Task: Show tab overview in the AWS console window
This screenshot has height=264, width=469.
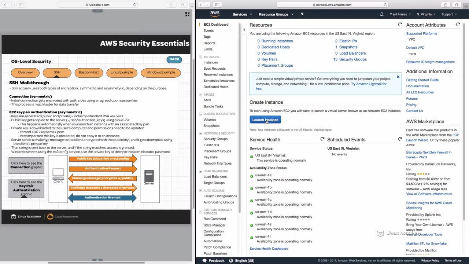Action: click(x=457, y=5)
